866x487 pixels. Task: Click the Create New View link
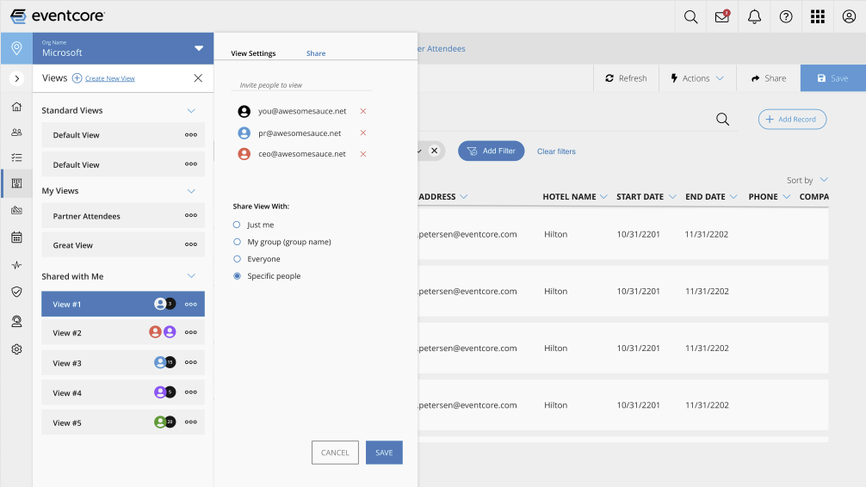coord(109,78)
